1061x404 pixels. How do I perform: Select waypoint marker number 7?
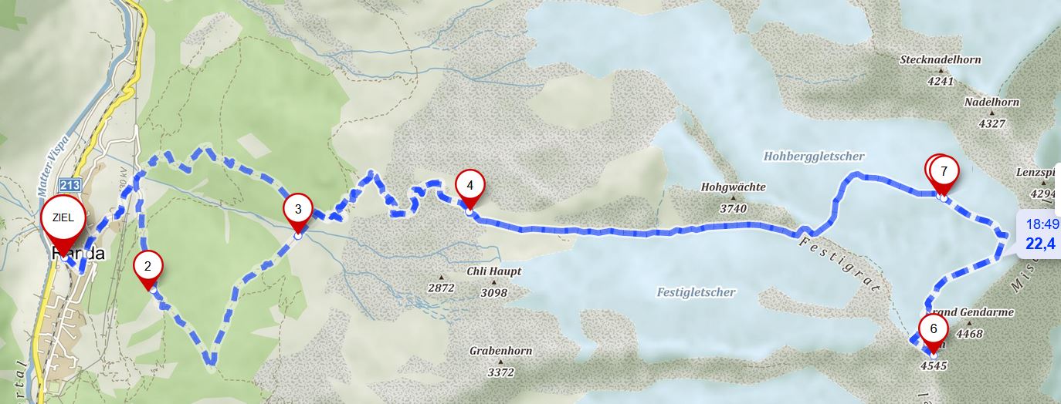pyautogui.click(x=944, y=173)
